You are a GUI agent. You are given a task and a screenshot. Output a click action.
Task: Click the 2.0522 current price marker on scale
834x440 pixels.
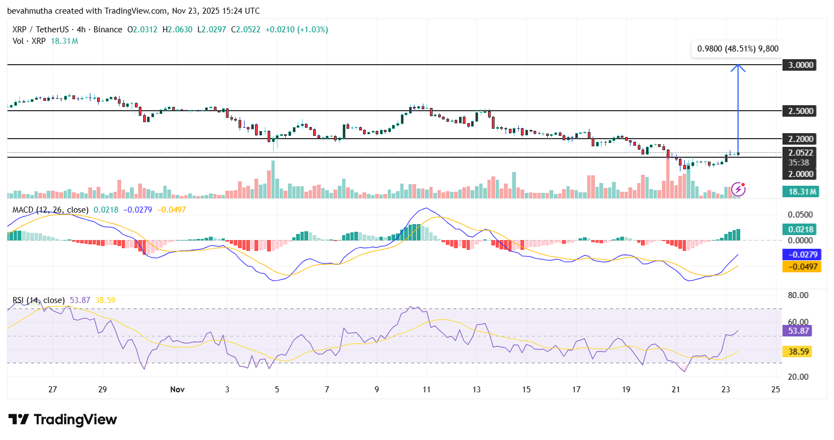pos(800,153)
